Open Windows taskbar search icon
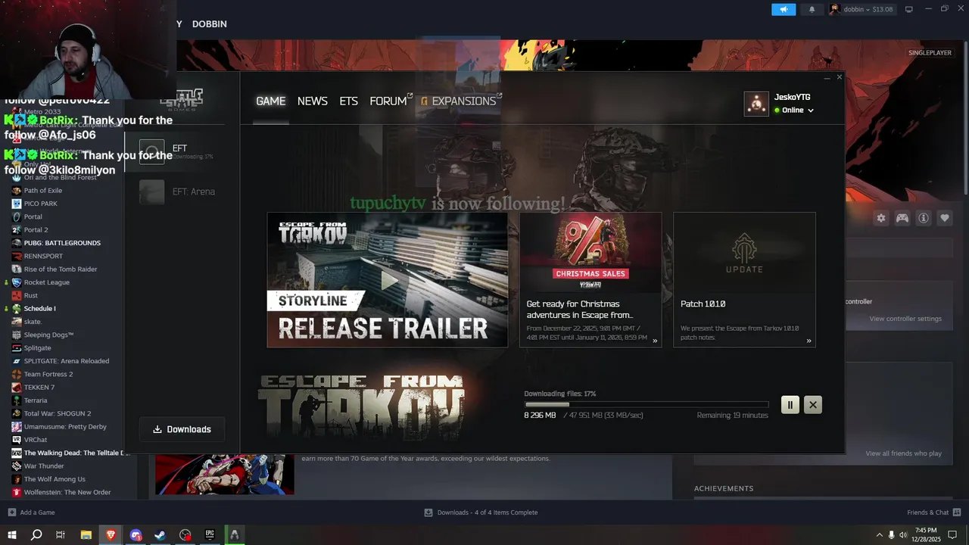Viewport: 969px width, 545px height. 36,535
